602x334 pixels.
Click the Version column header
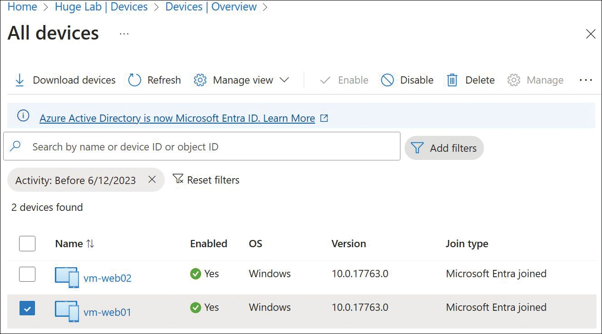[x=349, y=244]
